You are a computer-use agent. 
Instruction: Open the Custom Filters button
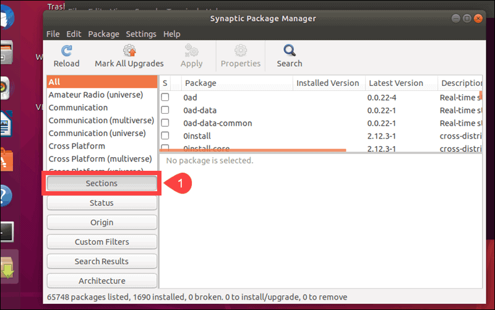pyautogui.click(x=101, y=242)
